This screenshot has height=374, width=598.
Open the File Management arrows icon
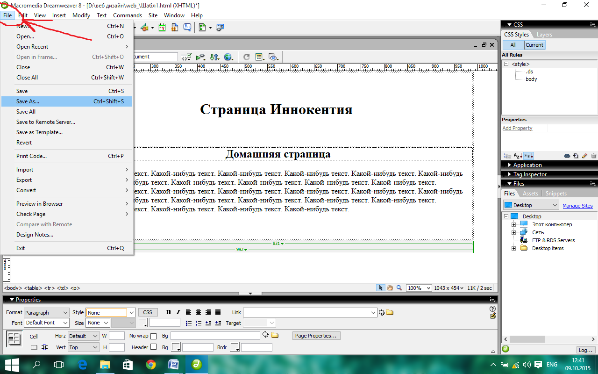tap(214, 57)
